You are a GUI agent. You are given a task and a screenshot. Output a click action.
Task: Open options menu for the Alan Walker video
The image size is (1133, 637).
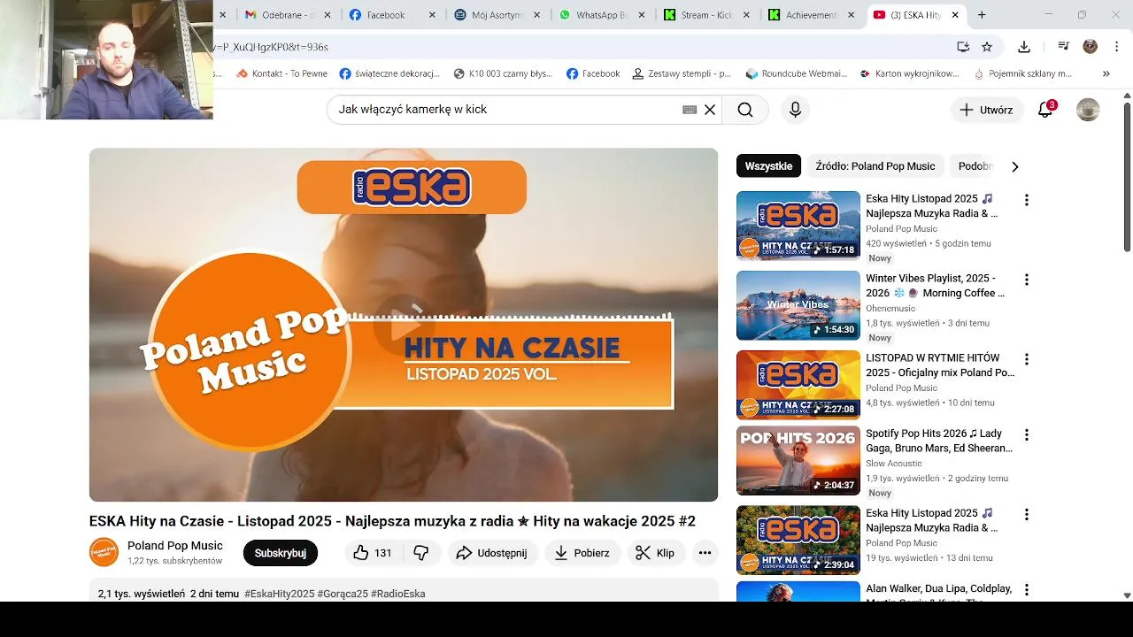point(1027,590)
